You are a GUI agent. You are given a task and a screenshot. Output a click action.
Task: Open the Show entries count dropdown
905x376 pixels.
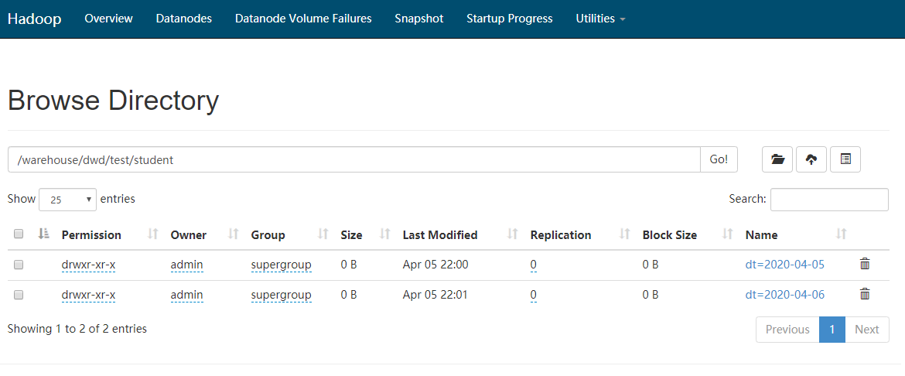tap(67, 200)
